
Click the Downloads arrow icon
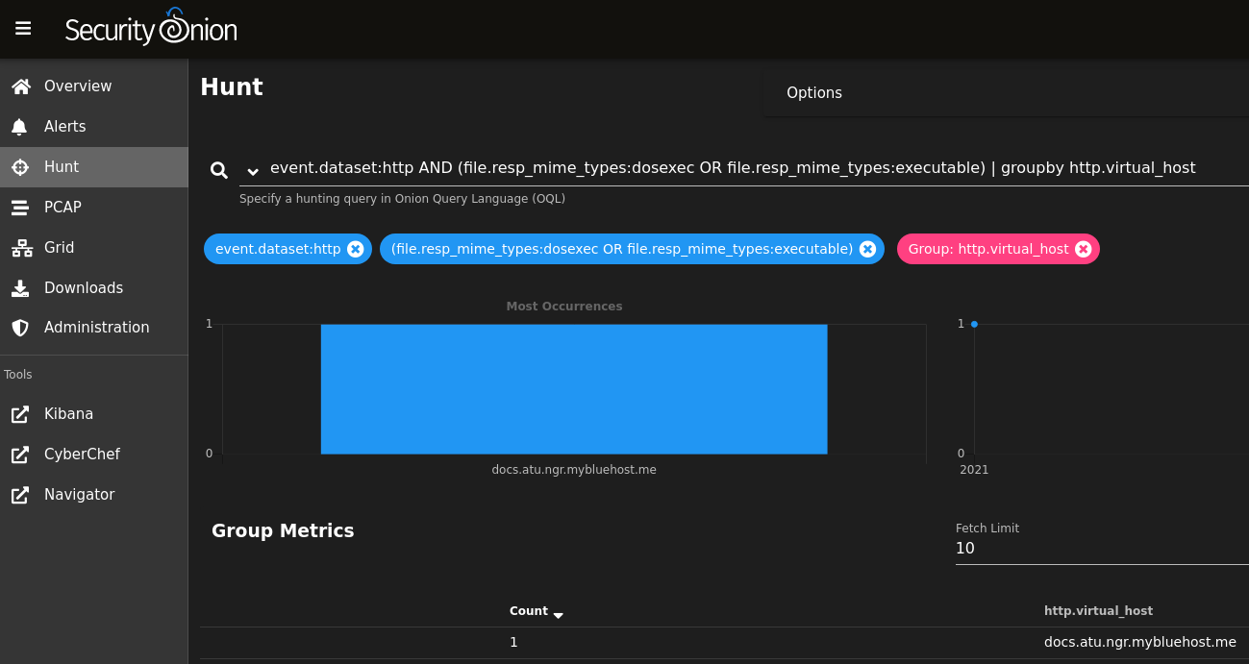[20, 288]
